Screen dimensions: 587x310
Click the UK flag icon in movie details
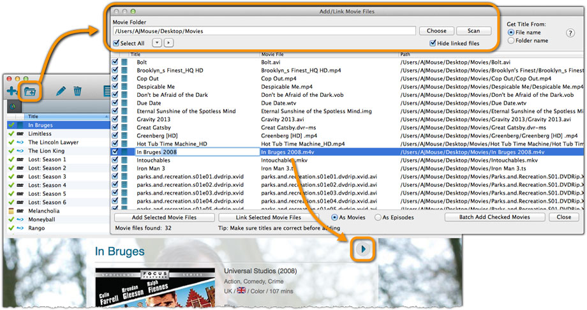tap(241, 290)
